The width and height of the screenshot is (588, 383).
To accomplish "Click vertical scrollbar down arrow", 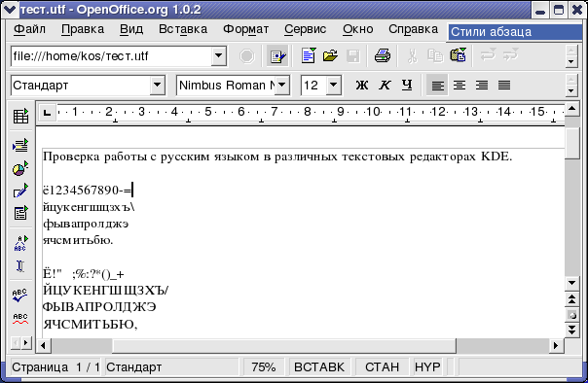I will click(572, 283).
